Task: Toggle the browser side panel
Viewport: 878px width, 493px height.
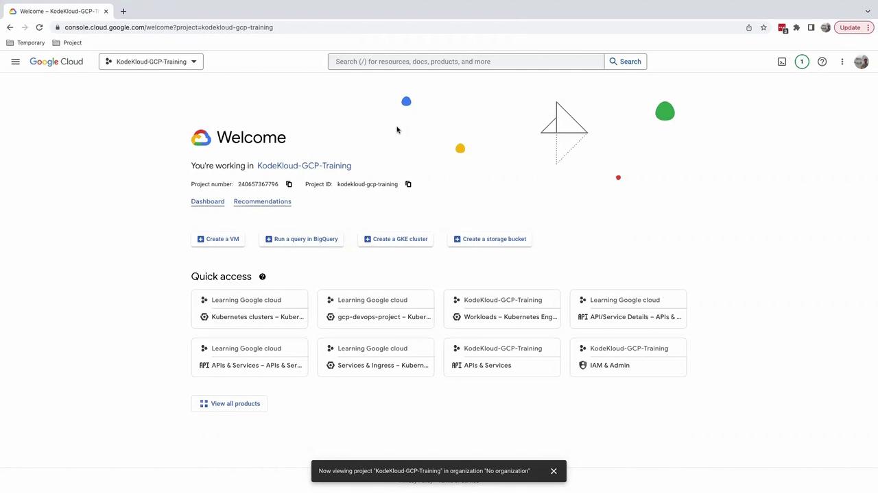Action: pyautogui.click(x=811, y=27)
